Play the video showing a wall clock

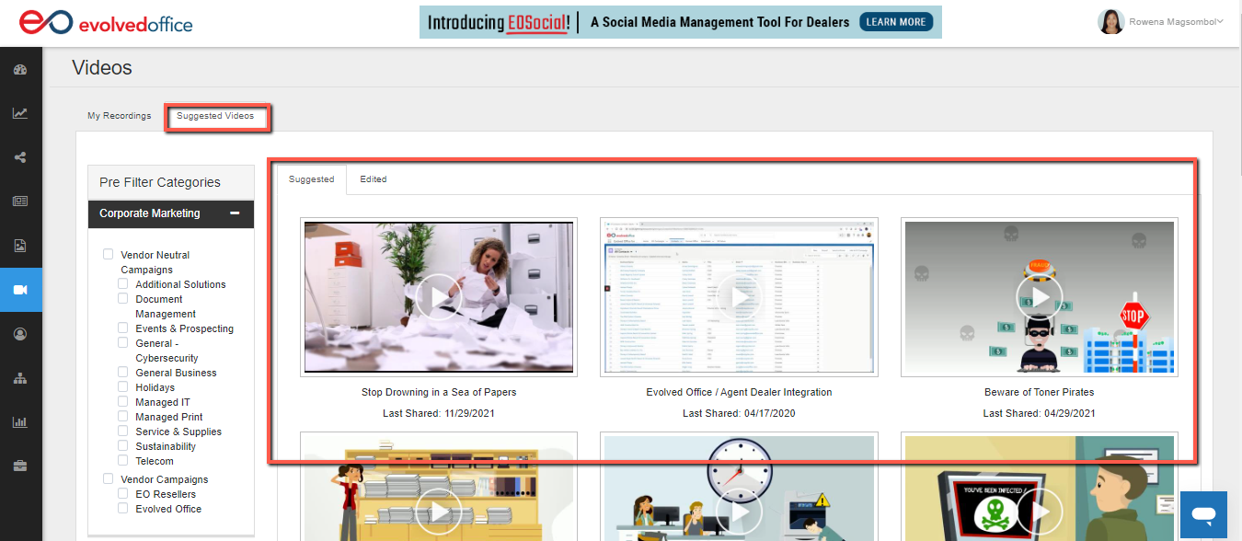(739, 511)
